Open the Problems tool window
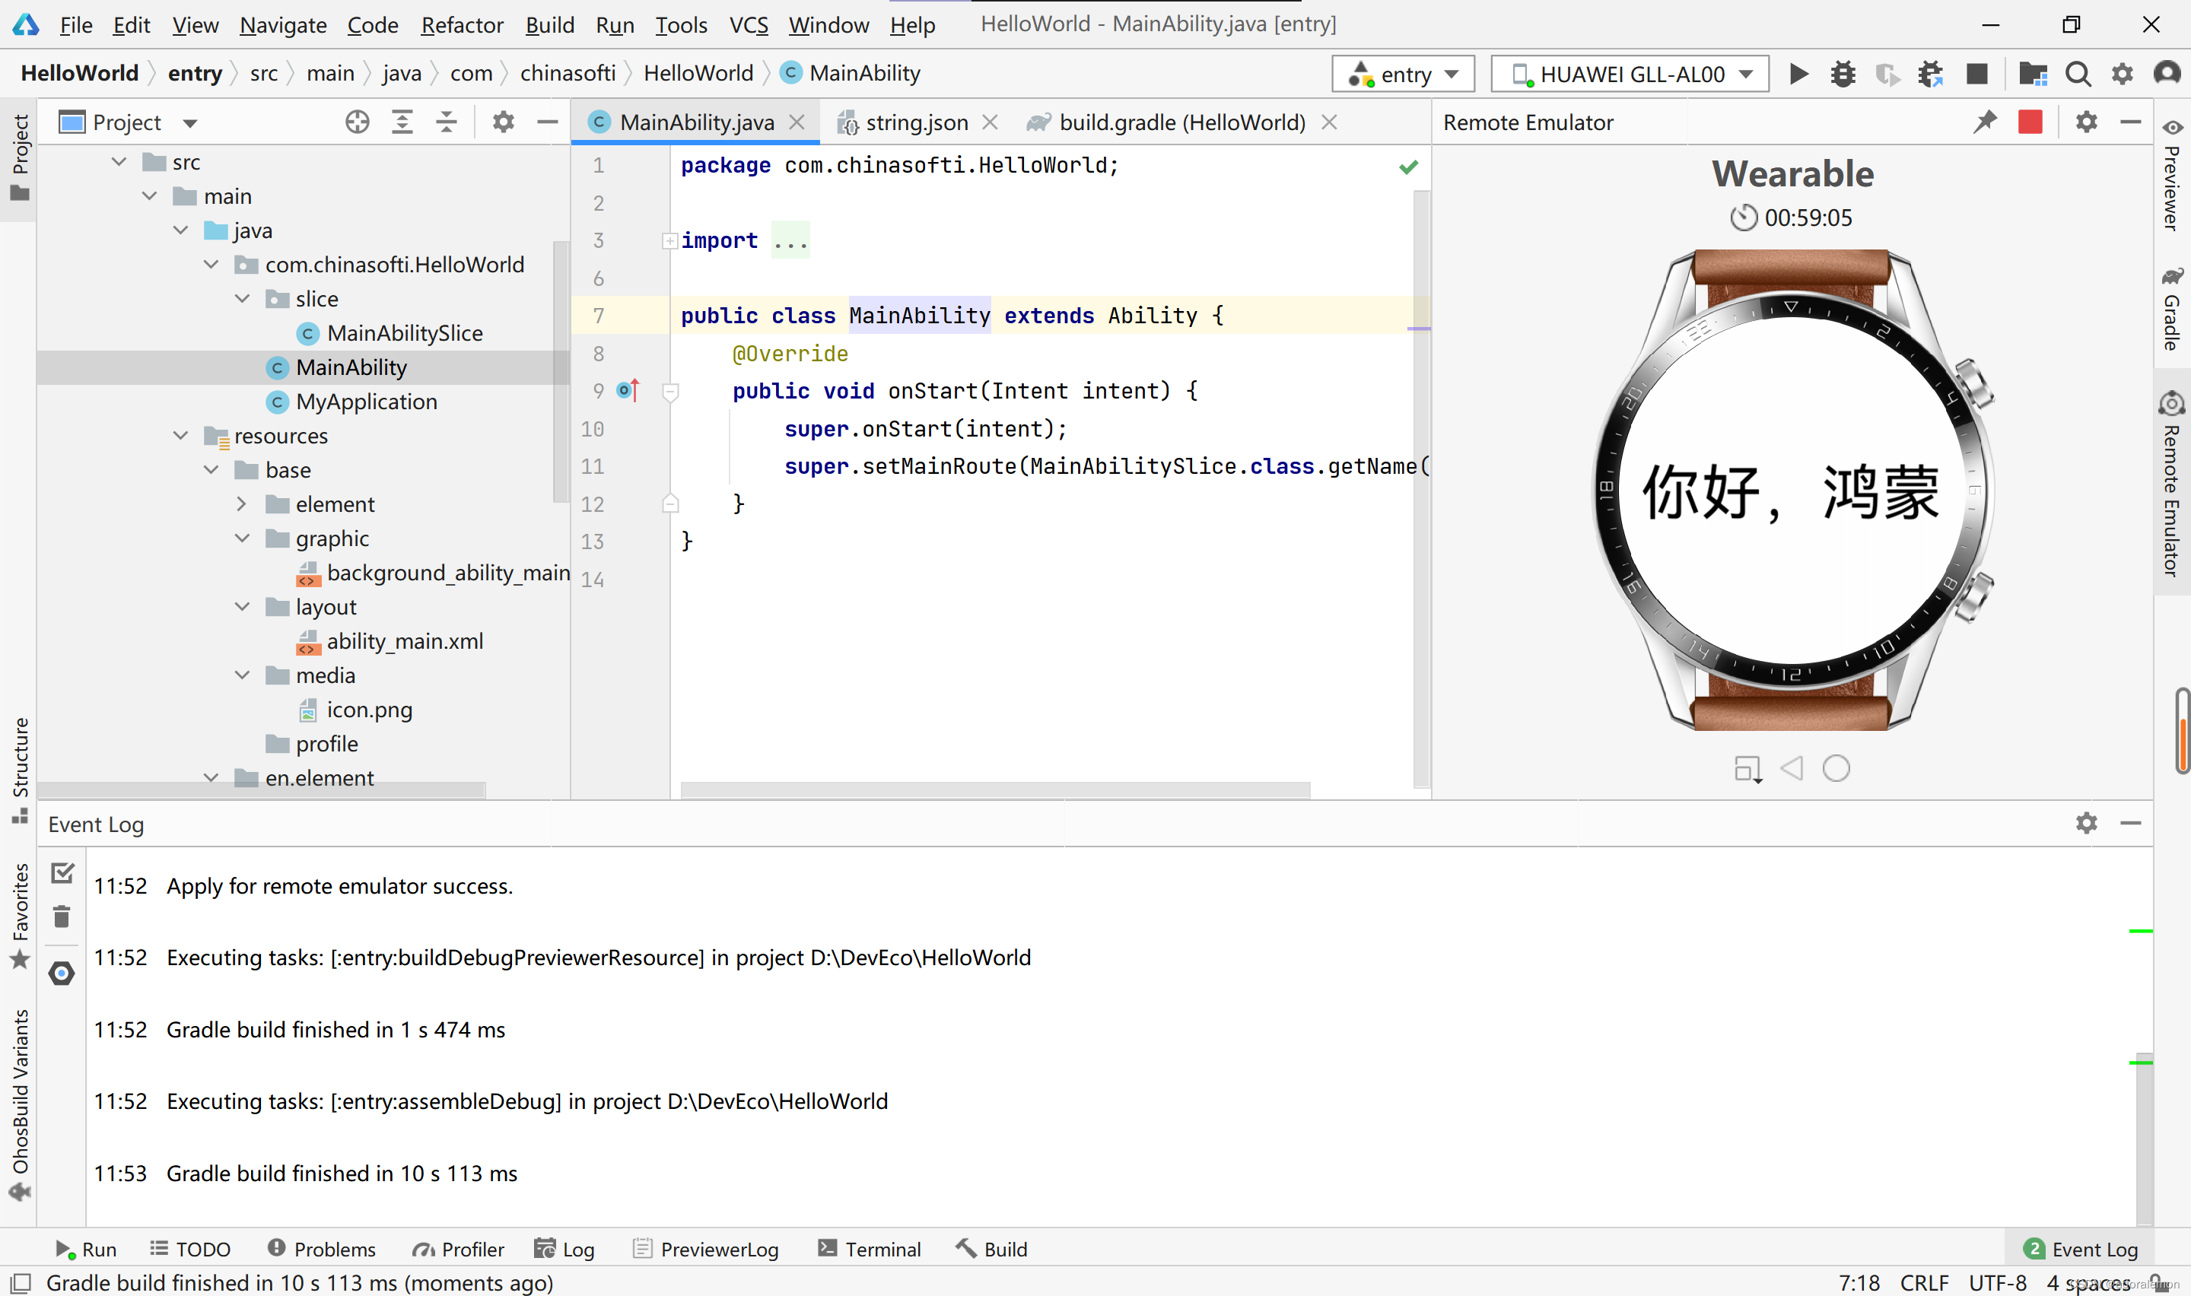The width and height of the screenshot is (2191, 1296). pyautogui.click(x=321, y=1249)
